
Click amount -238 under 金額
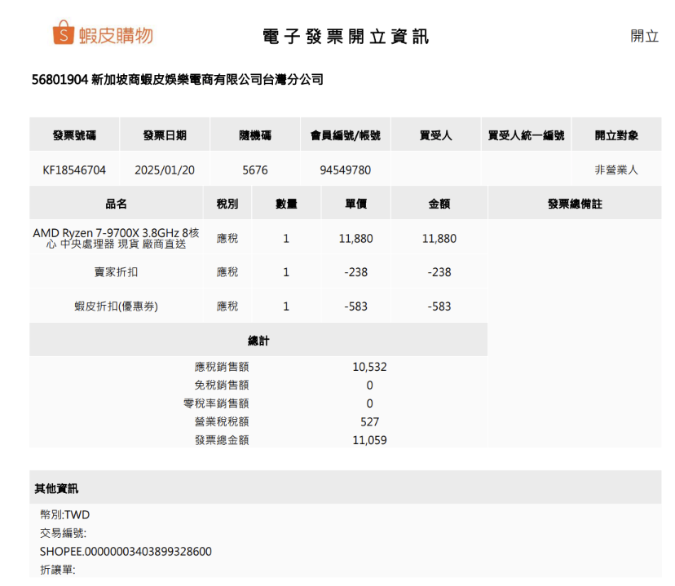click(x=439, y=272)
